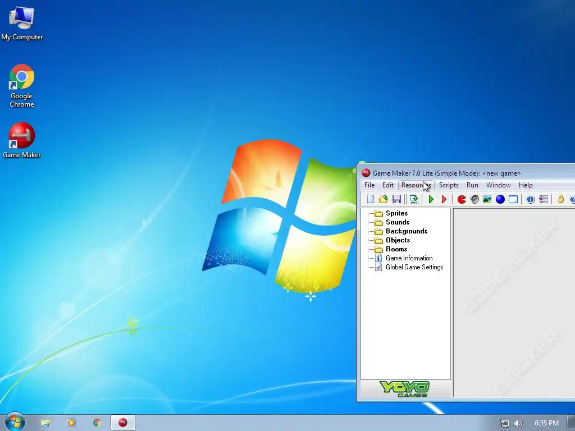The image size is (575, 431).
Task: Open an existing game file icon
Action: pyautogui.click(x=383, y=199)
